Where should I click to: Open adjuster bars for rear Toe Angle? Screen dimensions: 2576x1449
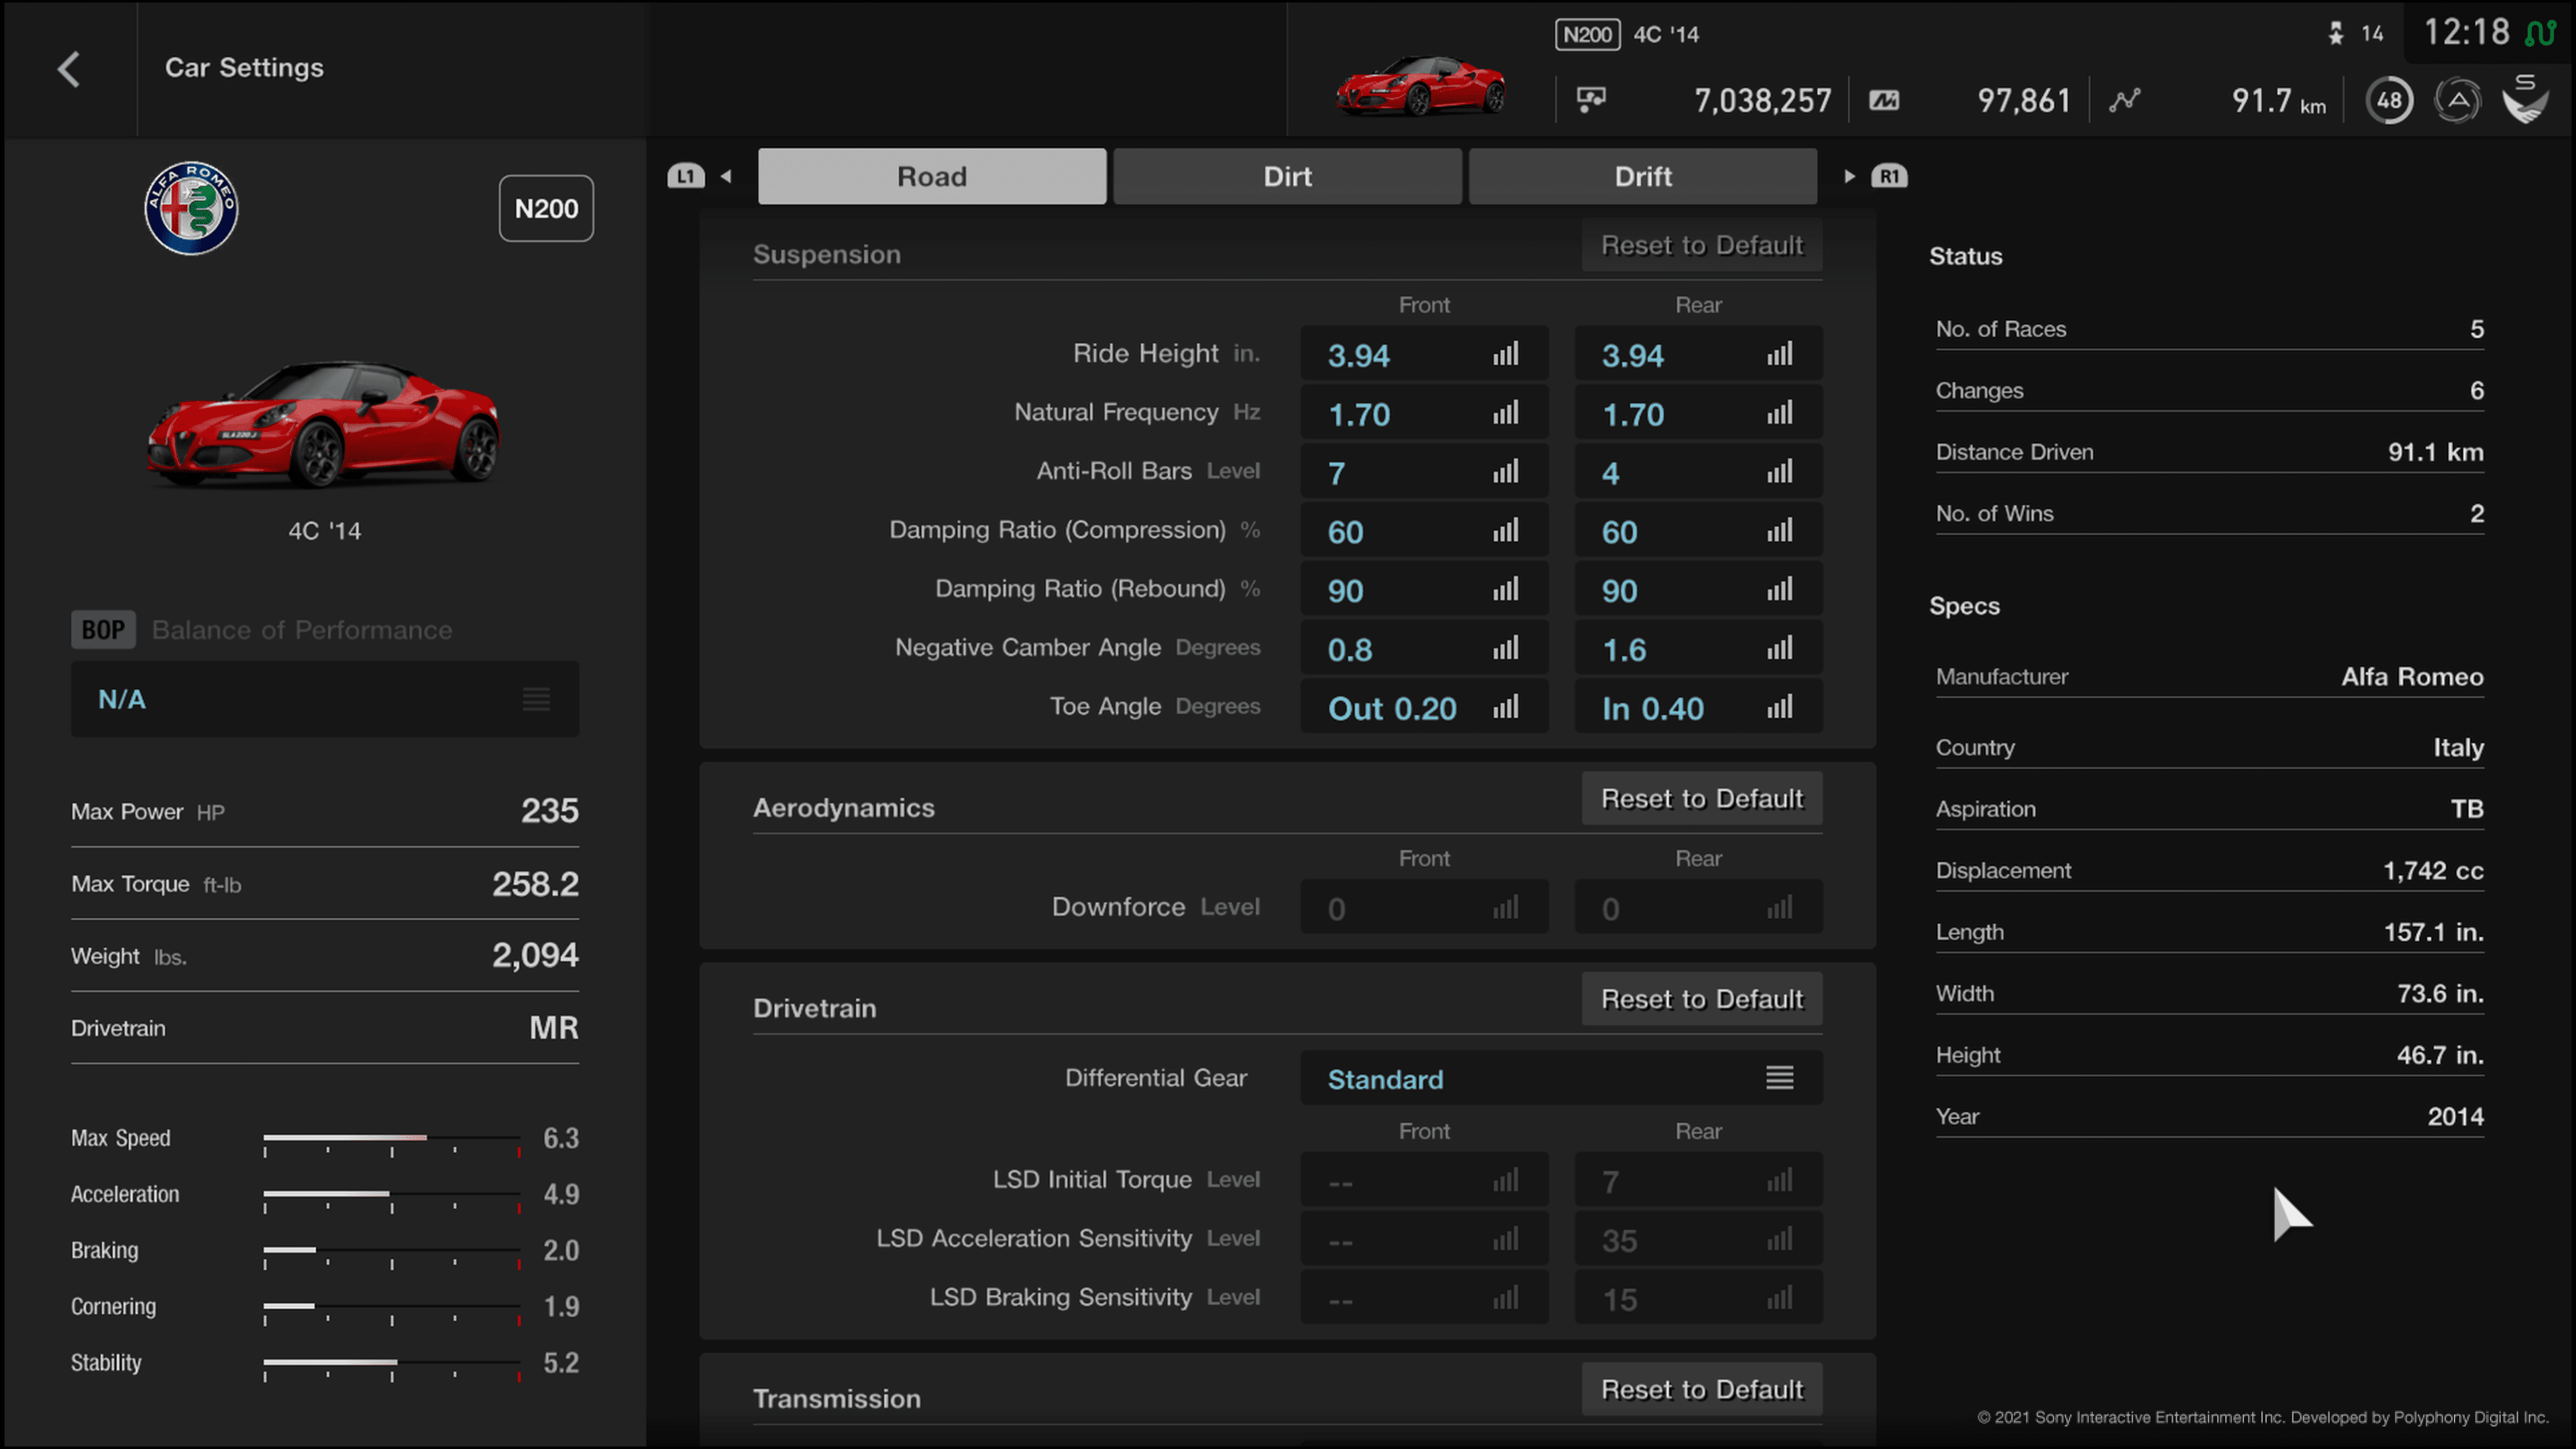(1780, 708)
